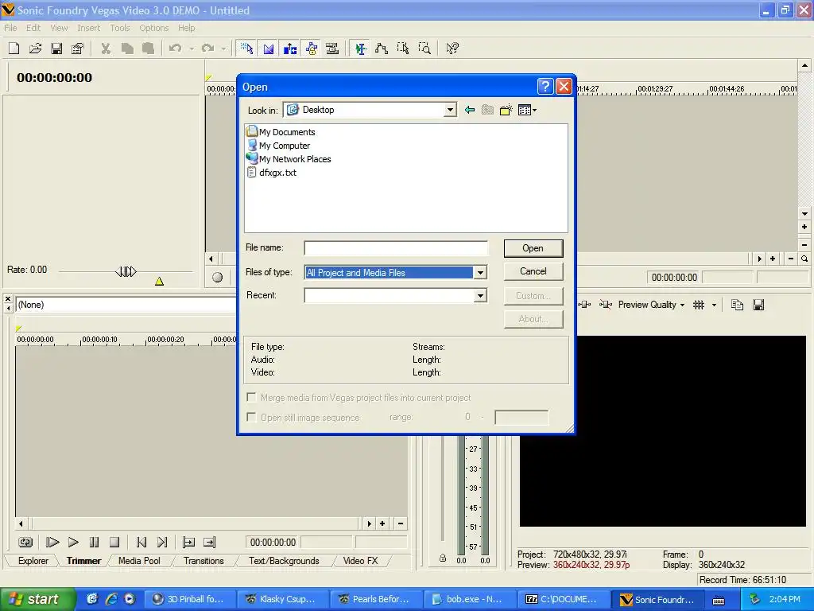Toggle Auto Ripple toolbar icon
The width and height of the screenshot is (814, 611).
289,49
